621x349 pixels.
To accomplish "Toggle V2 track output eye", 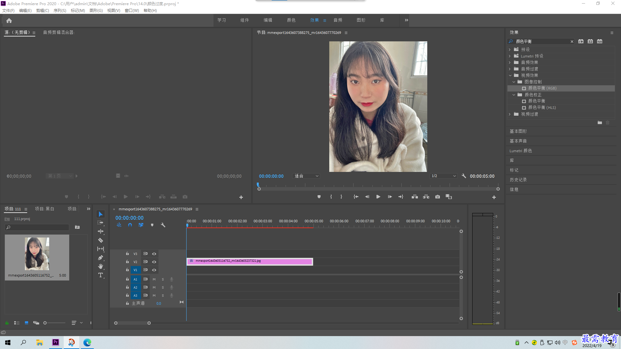I will 154,262.
